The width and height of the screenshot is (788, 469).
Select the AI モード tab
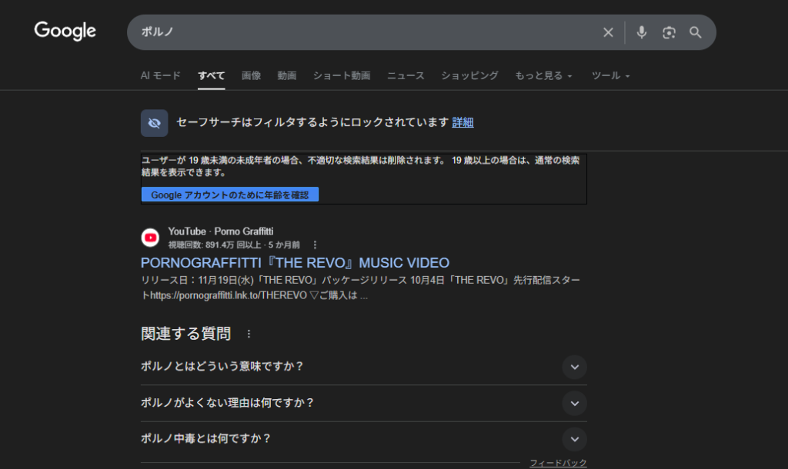tap(160, 75)
